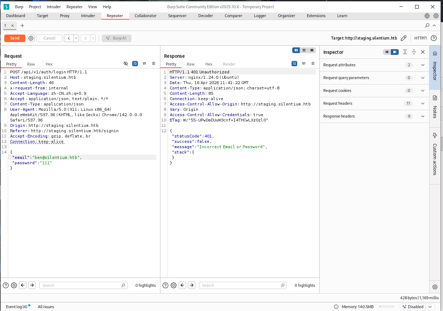Switch response layout to side-by-side view
Image resolution: width=443 pixels, height=311 pixels.
(x=296, y=50)
